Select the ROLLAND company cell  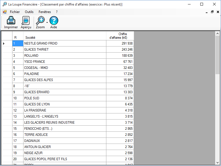[65, 56]
